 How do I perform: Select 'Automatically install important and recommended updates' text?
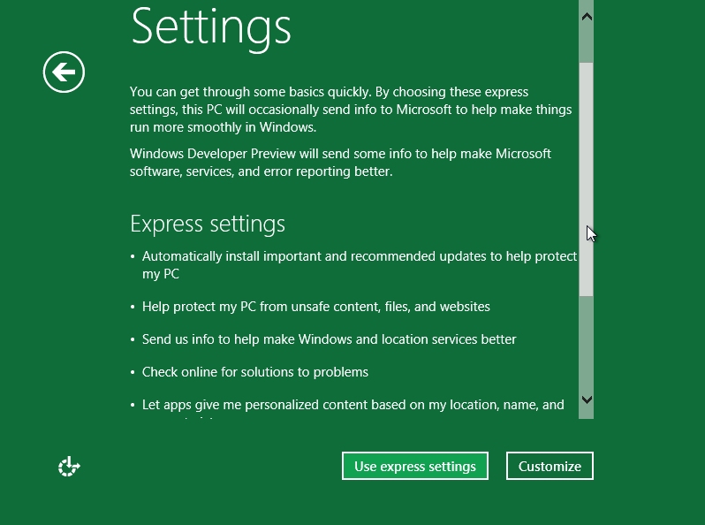point(360,265)
